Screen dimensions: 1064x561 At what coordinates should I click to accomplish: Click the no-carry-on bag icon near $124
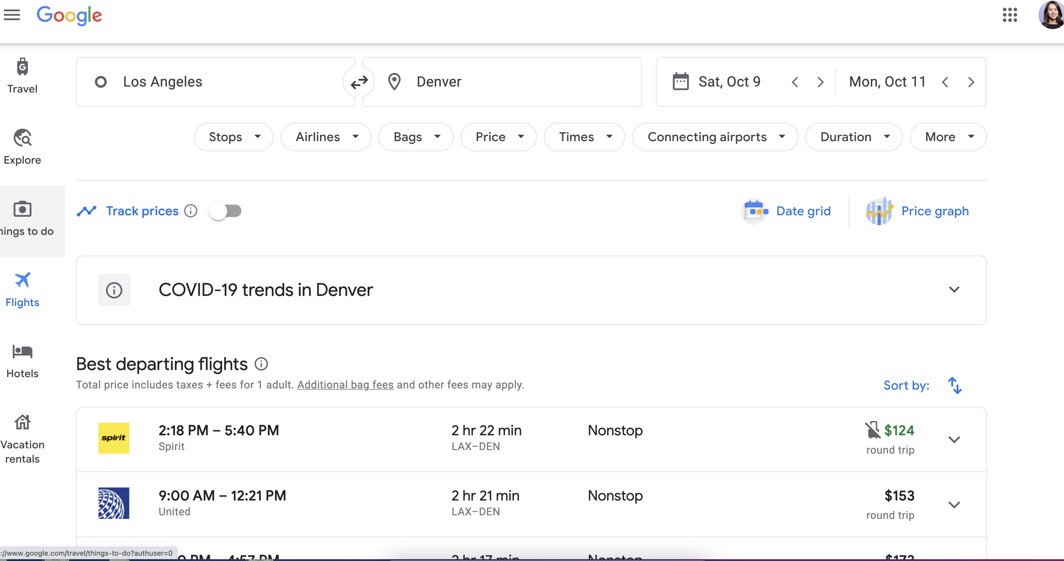click(873, 430)
